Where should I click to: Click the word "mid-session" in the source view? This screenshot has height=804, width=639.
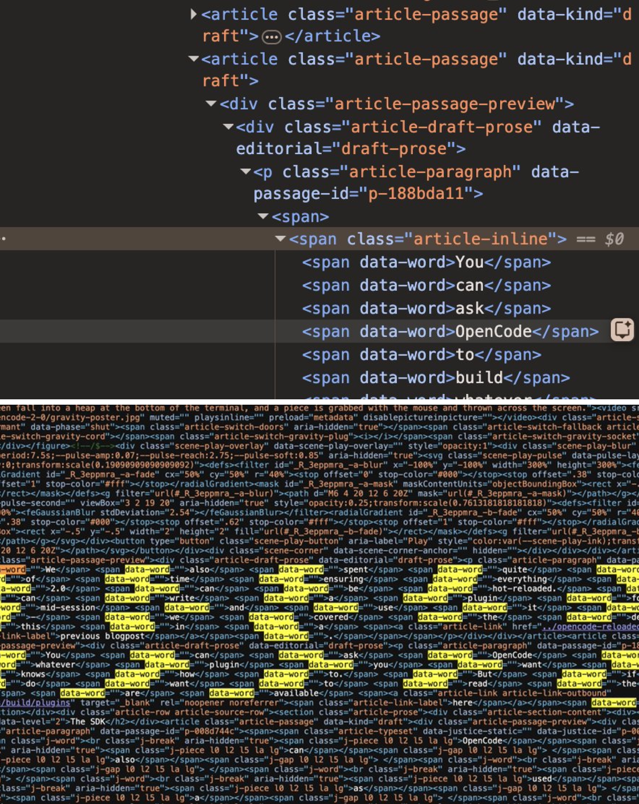click(68, 607)
